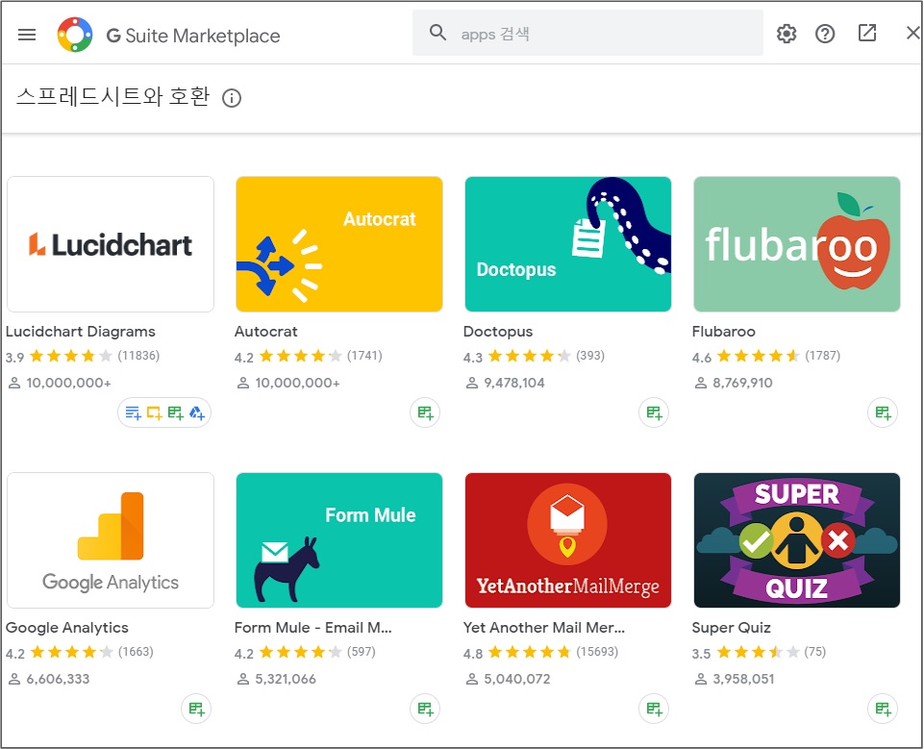Click Super Quiz user count 3,958,051
Screen dimensions: 924x749
(x=743, y=679)
